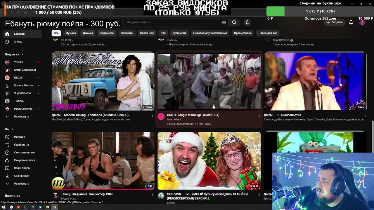The height and width of the screenshot is (210, 374).
Task: Select the Джемы filter chip
Action: pyautogui.click(x=88, y=33)
